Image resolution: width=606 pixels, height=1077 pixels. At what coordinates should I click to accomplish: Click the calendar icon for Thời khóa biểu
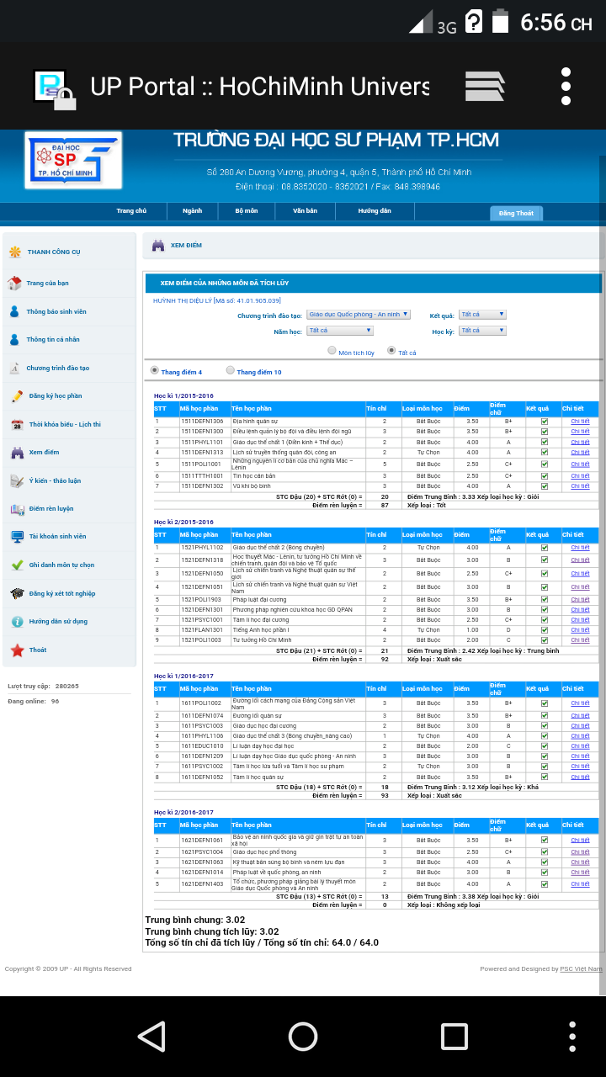[17, 425]
